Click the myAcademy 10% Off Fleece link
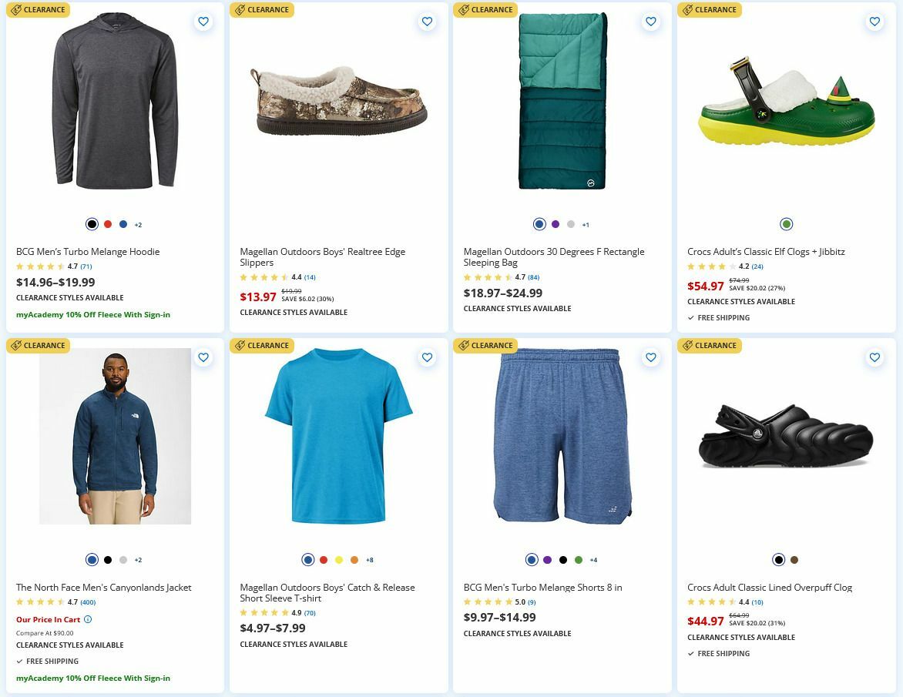The height and width of the screenshot is (697, 903). (x=92, y=314)
